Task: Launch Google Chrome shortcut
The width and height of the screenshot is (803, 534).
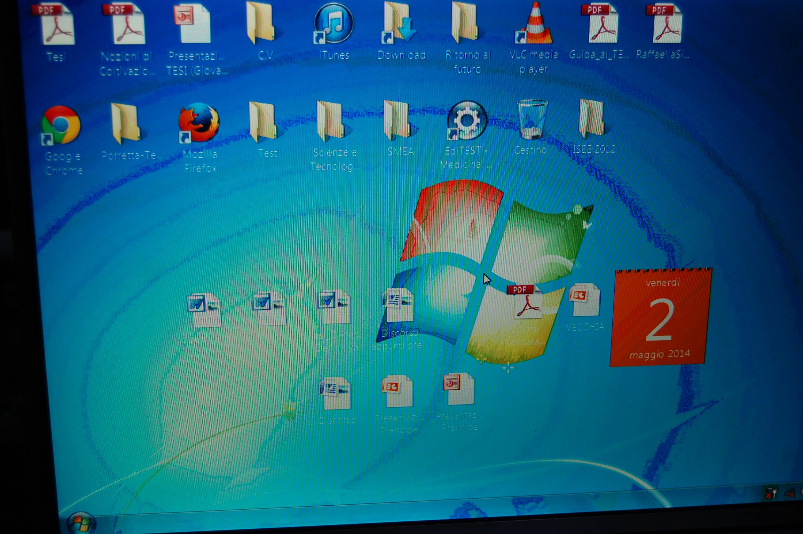Action: point(61,125)
